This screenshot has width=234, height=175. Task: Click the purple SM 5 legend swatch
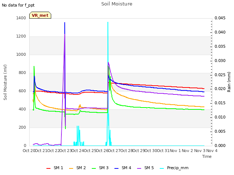(139, 168)
